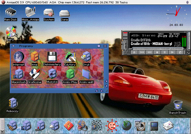Skip to previous track in the player

pyautogui.click(x=142, y=52)
